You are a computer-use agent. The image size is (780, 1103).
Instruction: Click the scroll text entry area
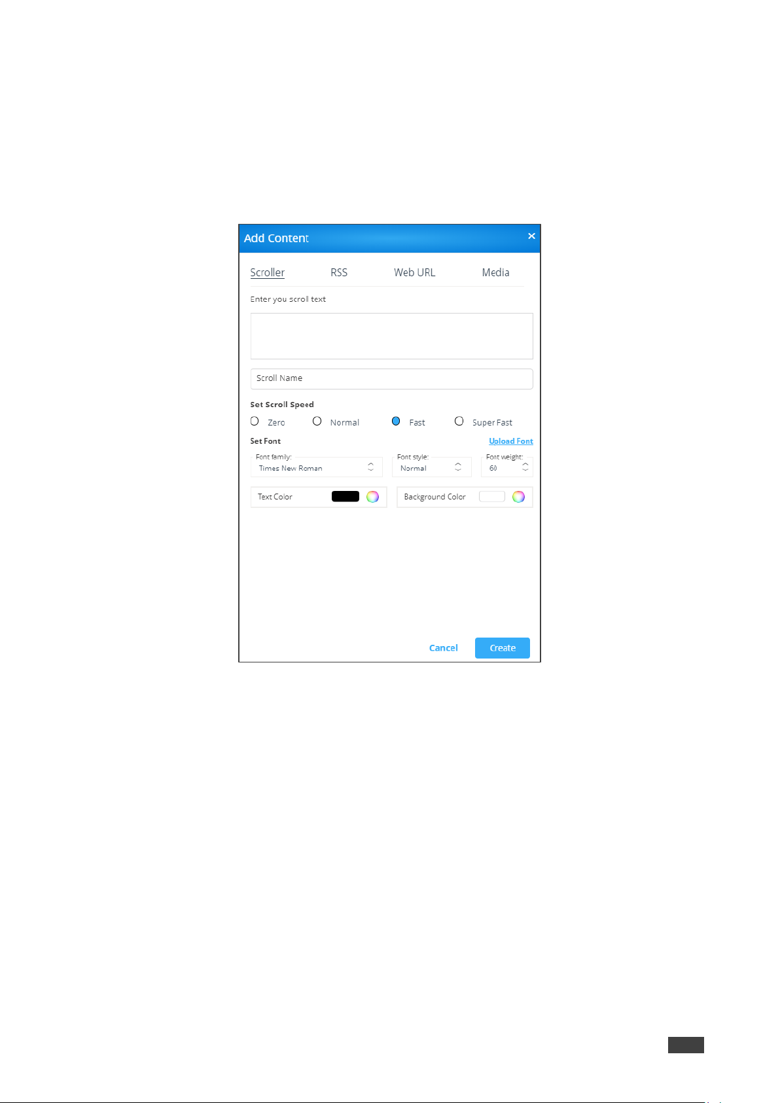pyautogui.click(x=391, y=336)
